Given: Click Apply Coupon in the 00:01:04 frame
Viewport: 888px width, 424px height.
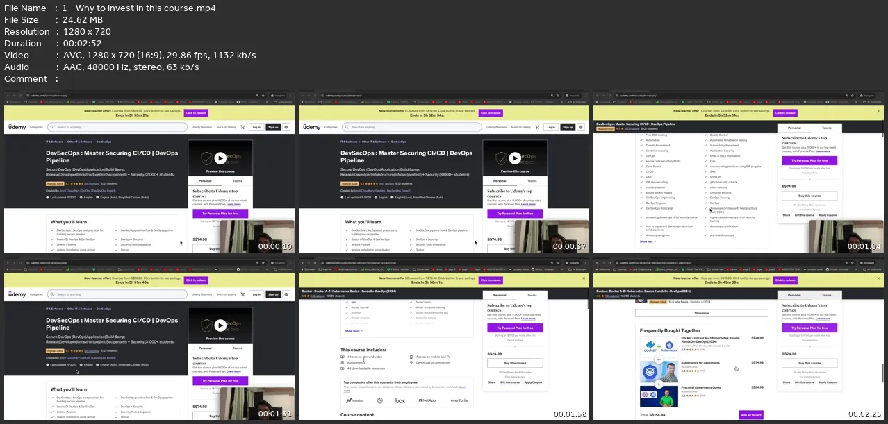Looking at the screenshot, I should 828,215.
